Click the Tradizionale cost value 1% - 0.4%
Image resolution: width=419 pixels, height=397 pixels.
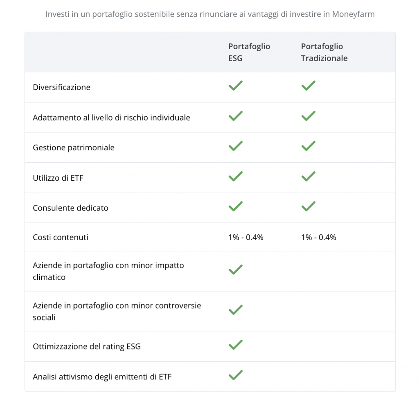point(318,237)
